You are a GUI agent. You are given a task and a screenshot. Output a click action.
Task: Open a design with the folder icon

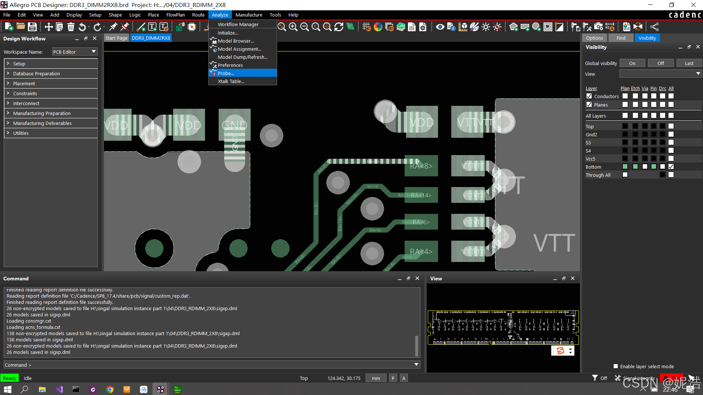pyautogui.click(x=21, y=27)
